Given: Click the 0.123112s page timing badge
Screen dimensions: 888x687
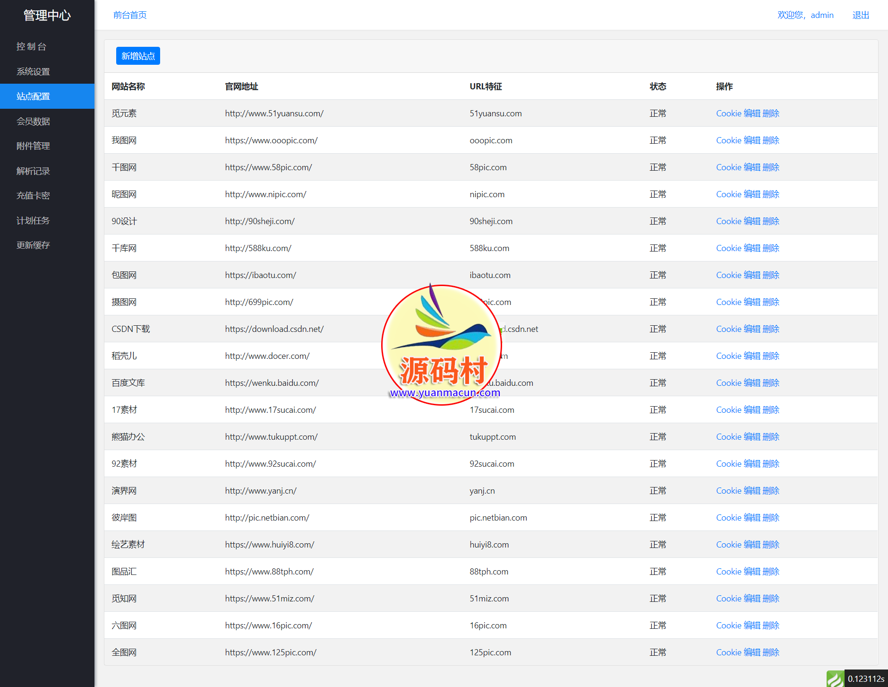Looking at the screenshot, I should click(866, 679).
